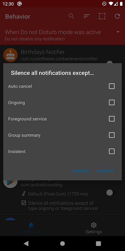This screenshot has width=125, height=251.
Task: Select the Group summary checkbox
Action: [x=112, y=135]
